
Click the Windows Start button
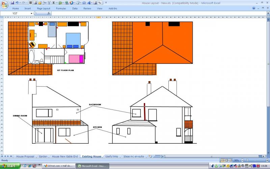click(x=10, y=166)
